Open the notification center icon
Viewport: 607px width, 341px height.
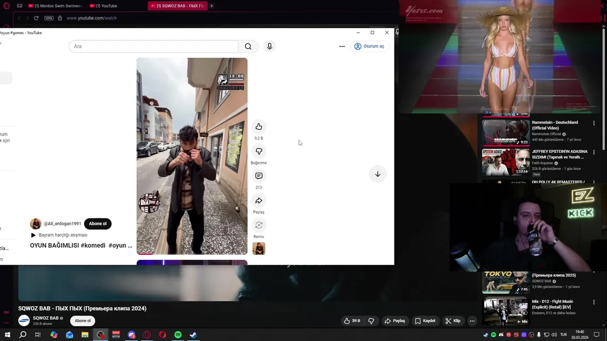pyautogui.click(x=597, y=335)
